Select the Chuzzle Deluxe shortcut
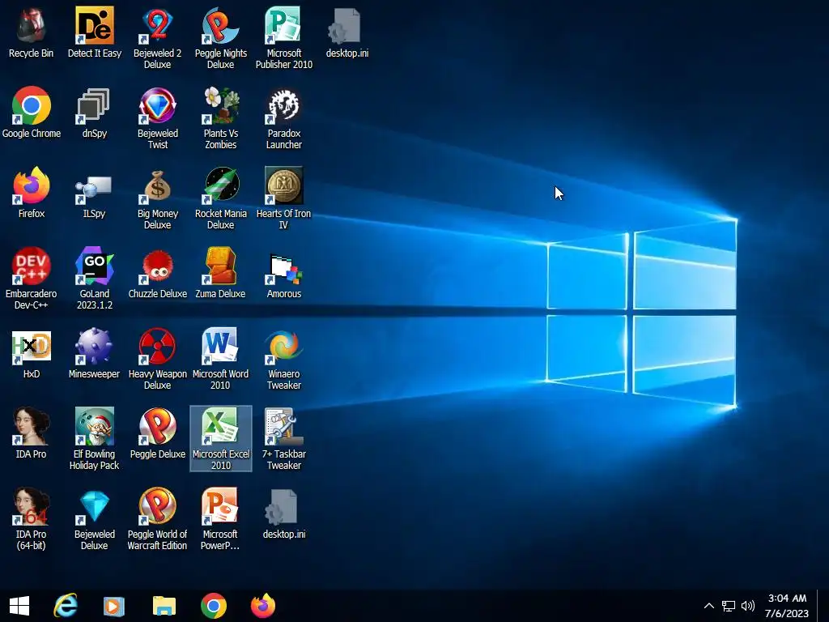Screen dimensions: 829x622 (158, 273)
